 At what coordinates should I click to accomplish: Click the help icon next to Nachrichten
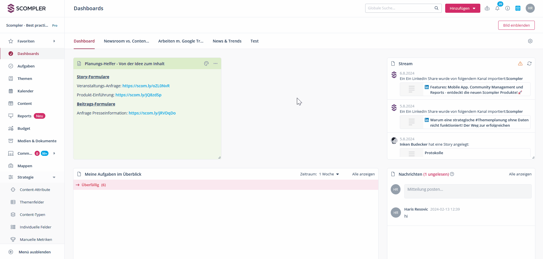coord(452,174)
